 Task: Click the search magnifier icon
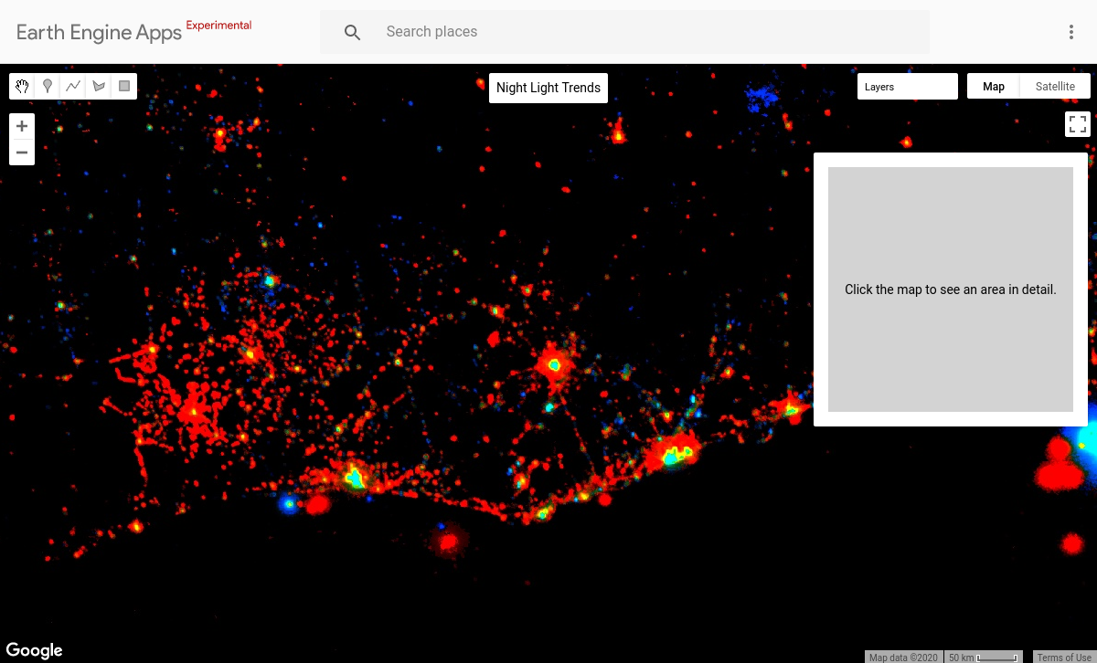pos(352,31)
